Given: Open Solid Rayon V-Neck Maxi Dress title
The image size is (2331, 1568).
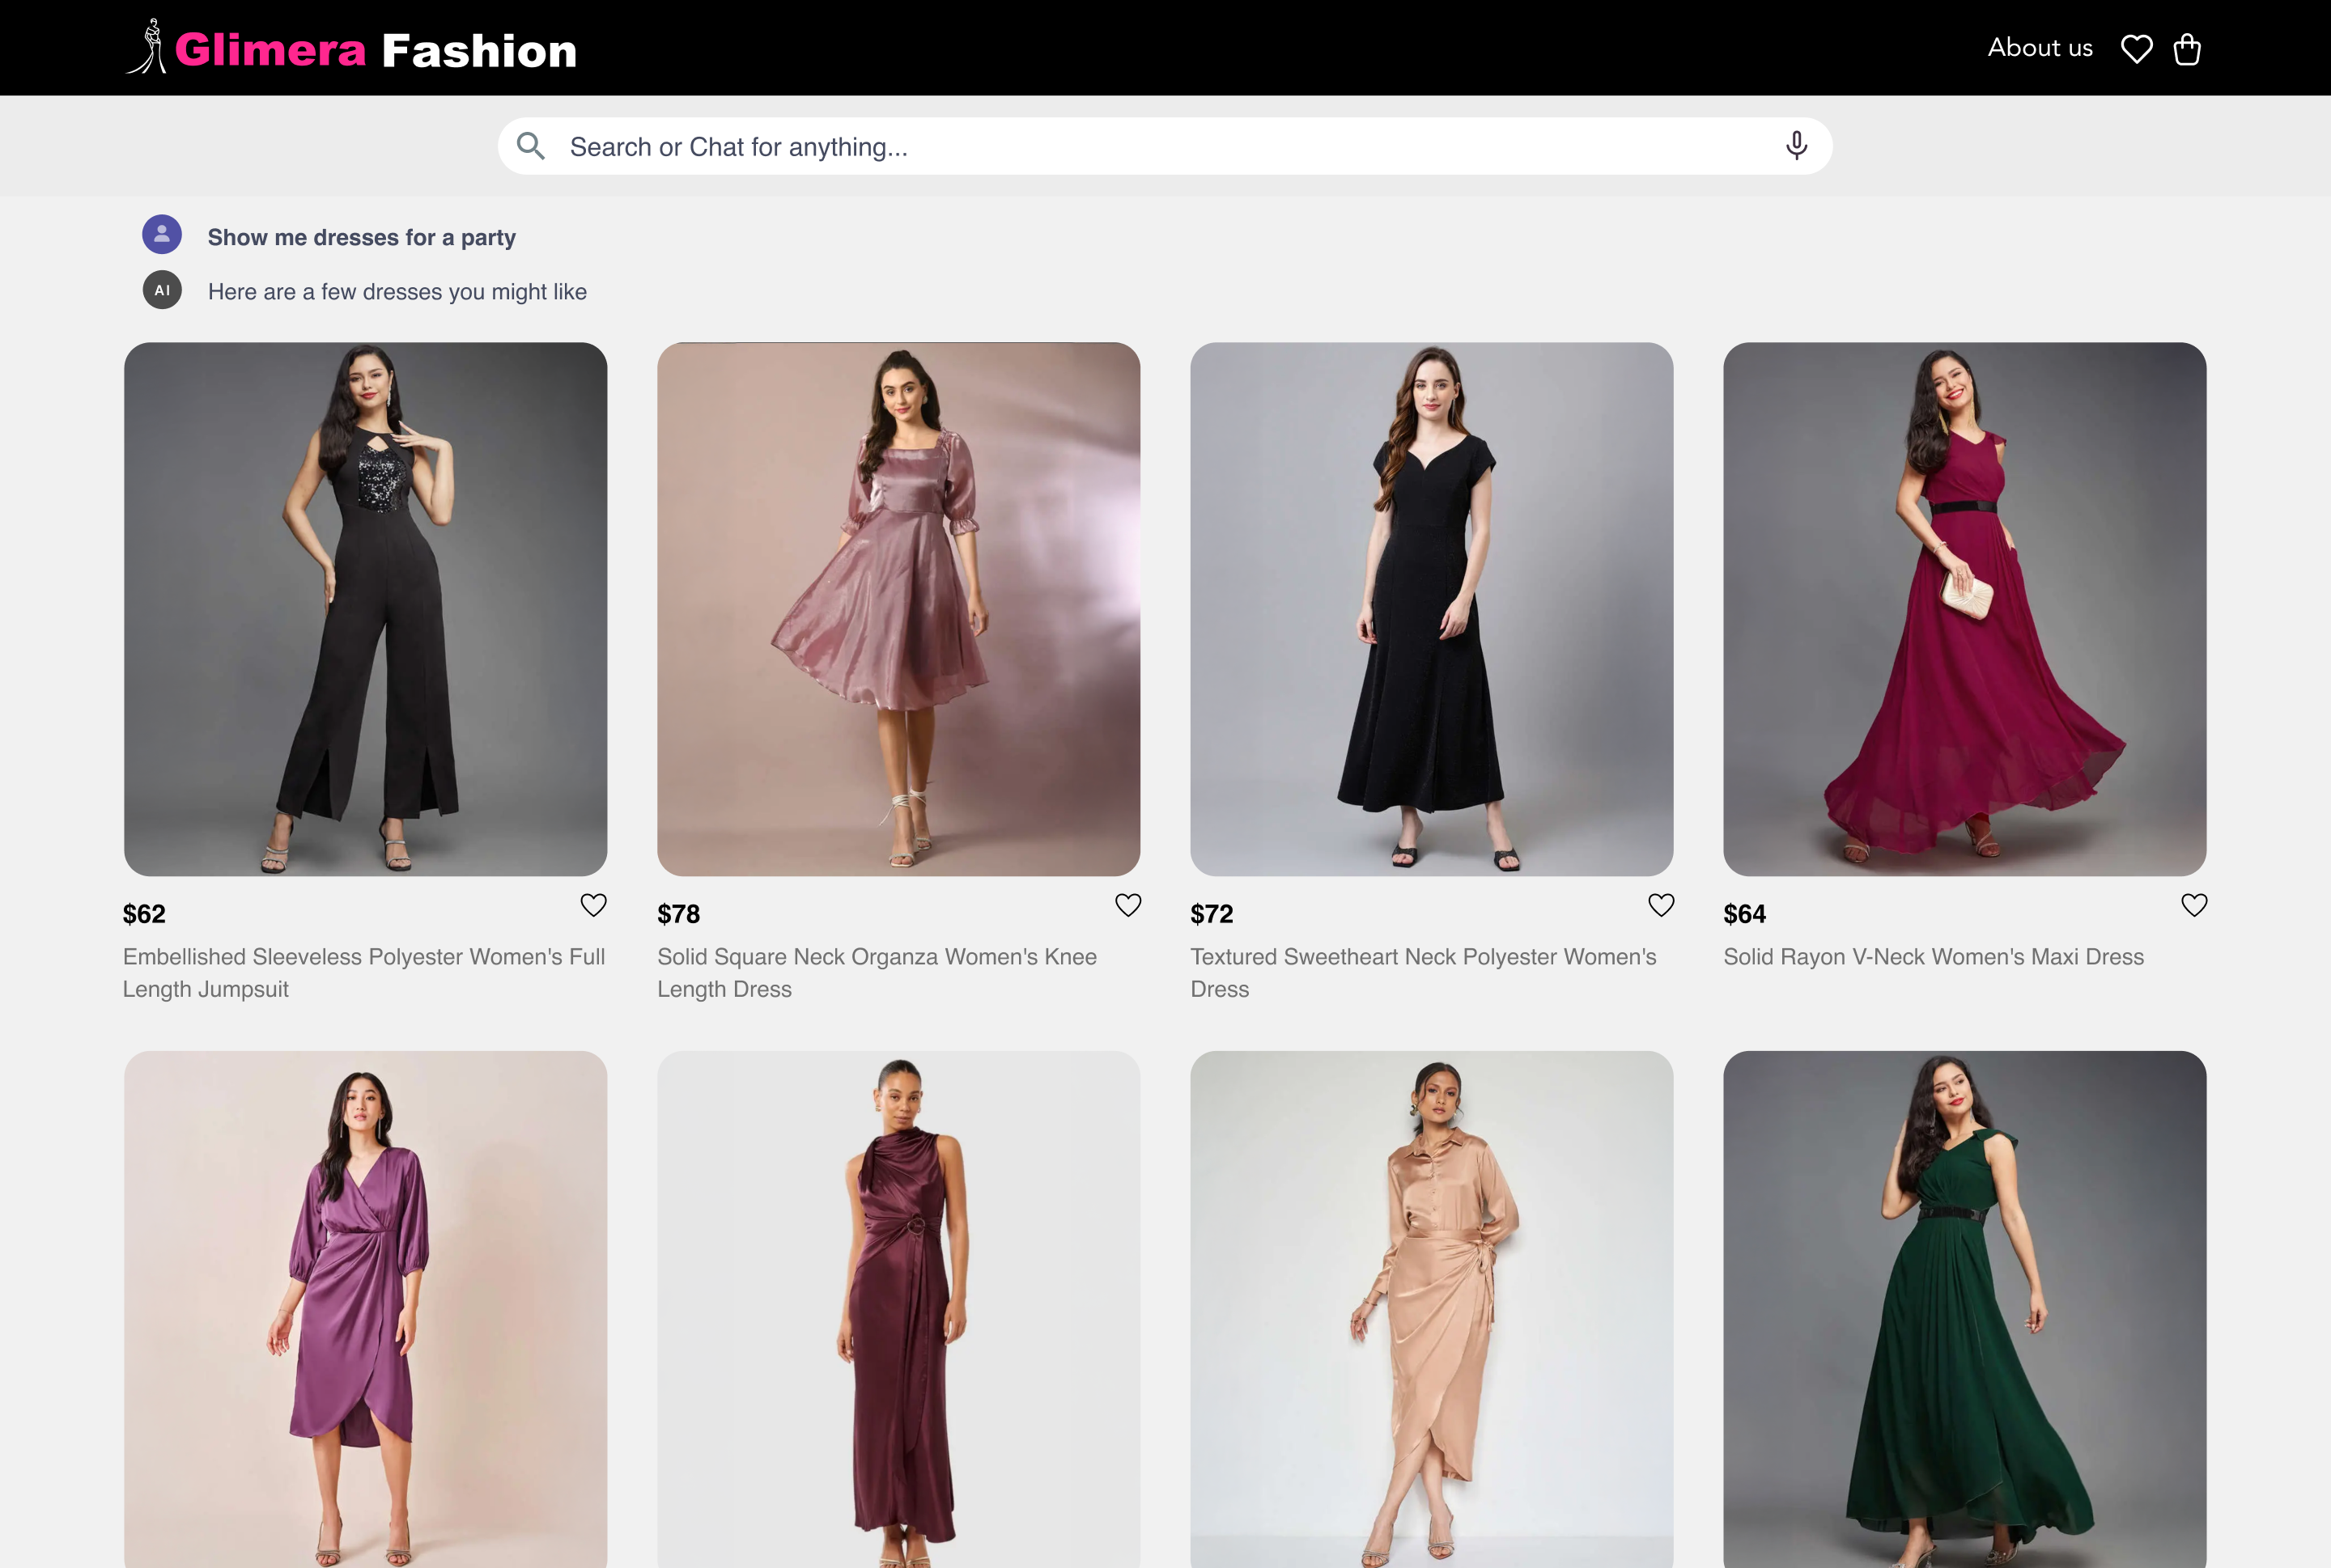Looking at the screenshot, I should pos(1934,957).
